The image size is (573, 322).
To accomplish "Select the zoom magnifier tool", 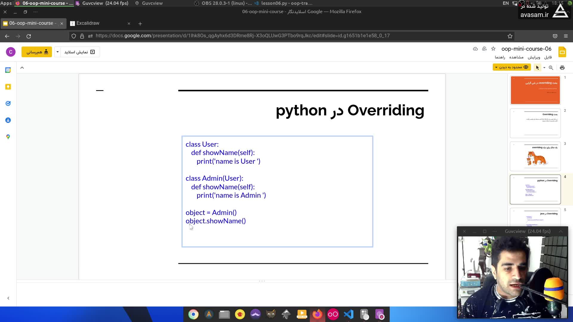I will pos(551,68).
